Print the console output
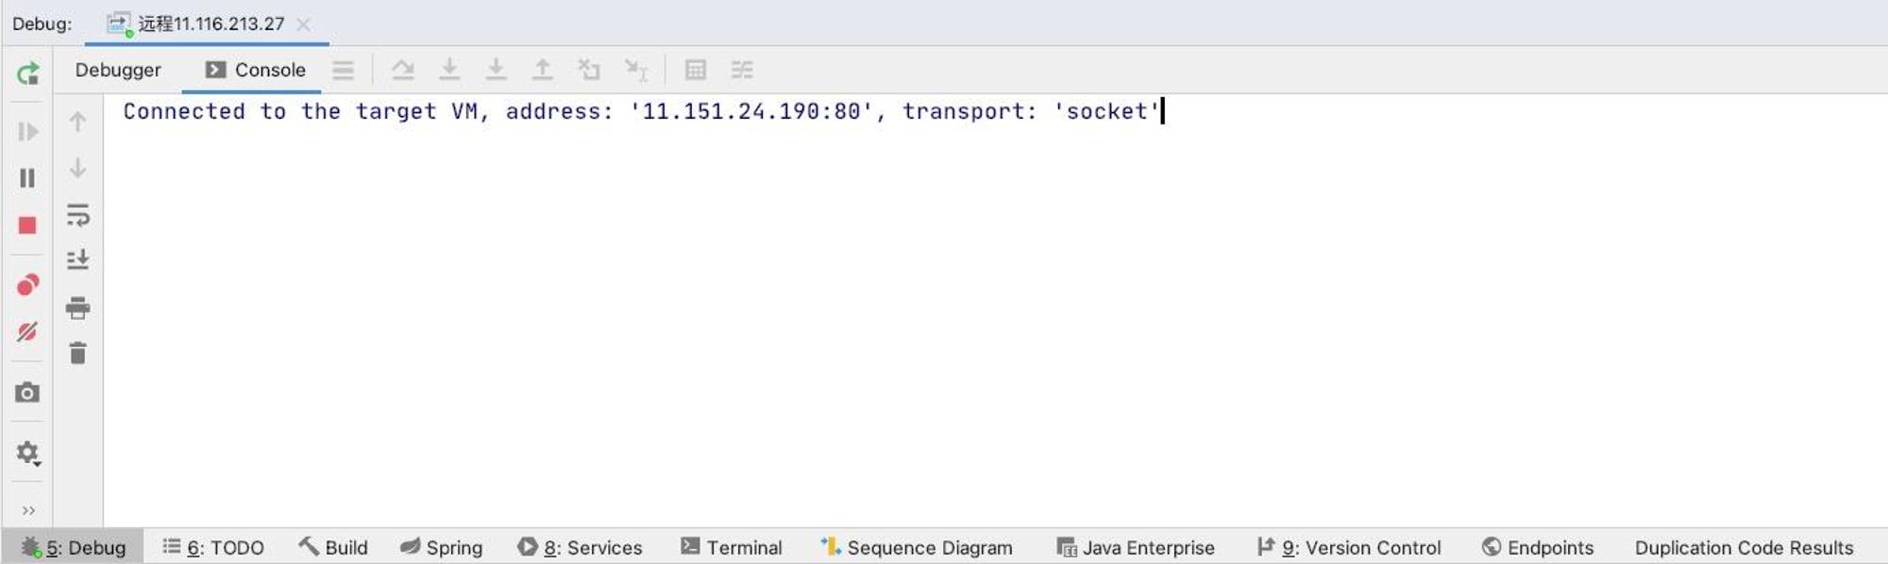 78,307
